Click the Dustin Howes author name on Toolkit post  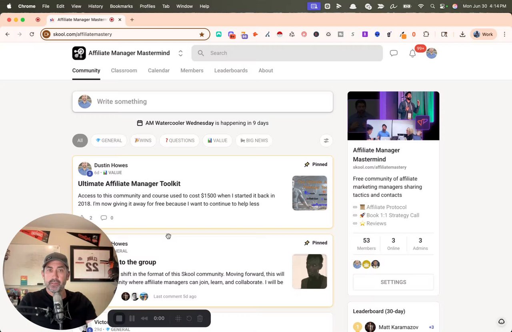(111, 165)
